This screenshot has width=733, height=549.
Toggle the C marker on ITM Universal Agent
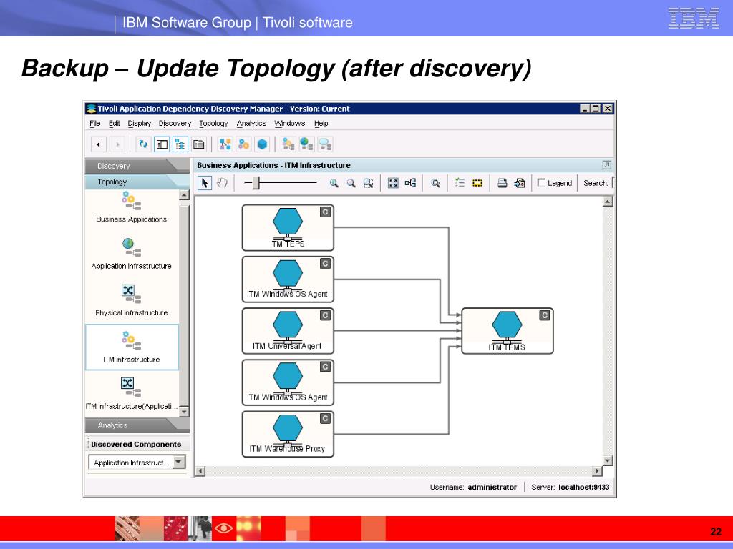(x=326, y=315)
